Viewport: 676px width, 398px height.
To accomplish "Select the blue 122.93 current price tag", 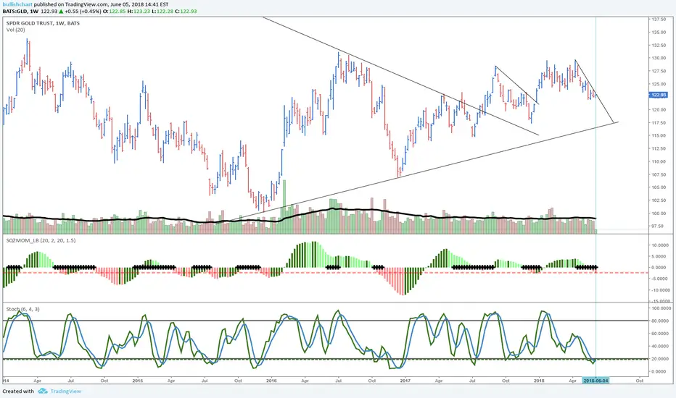I will [x=658, y=95].
